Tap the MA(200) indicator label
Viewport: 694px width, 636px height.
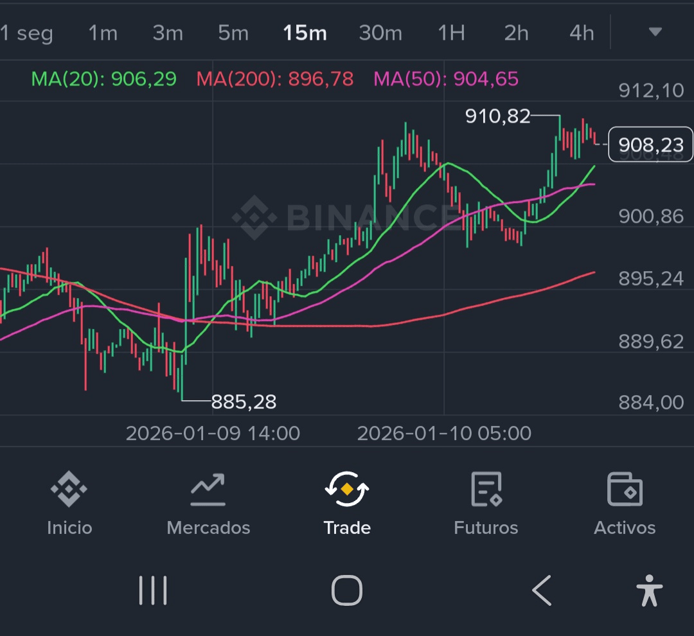(x=275, y=79)
